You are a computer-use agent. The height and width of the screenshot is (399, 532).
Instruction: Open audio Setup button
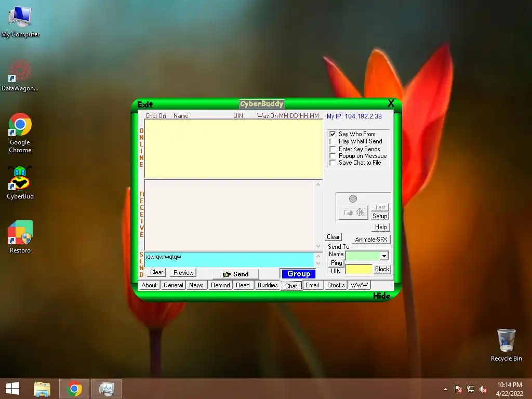point(380,216)
